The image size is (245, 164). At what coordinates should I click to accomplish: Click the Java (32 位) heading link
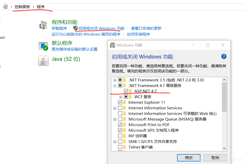coord(66,59)
